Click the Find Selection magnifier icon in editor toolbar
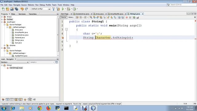Screen dimensions: 197x111 (x=91, y=17)
